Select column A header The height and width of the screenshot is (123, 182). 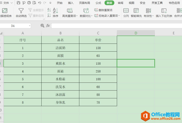[23, 33]
